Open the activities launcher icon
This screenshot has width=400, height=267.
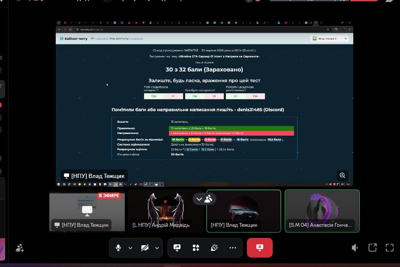196,248
